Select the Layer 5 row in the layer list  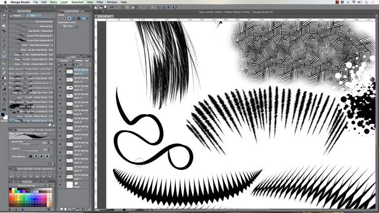point(73,144)
